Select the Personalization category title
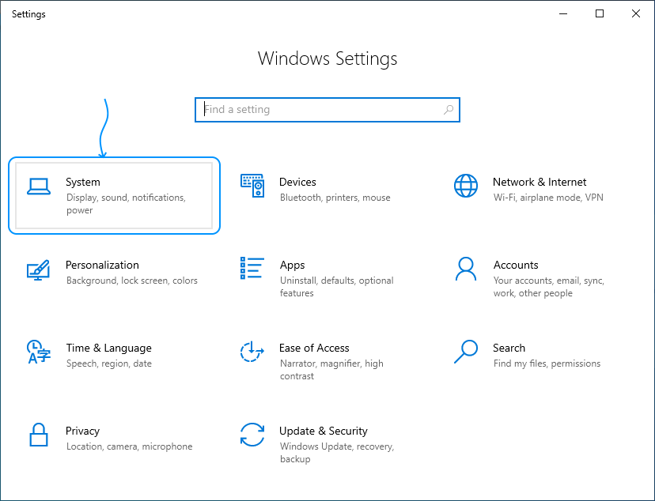This screenshot has height=501, width=655. point(102,266)
